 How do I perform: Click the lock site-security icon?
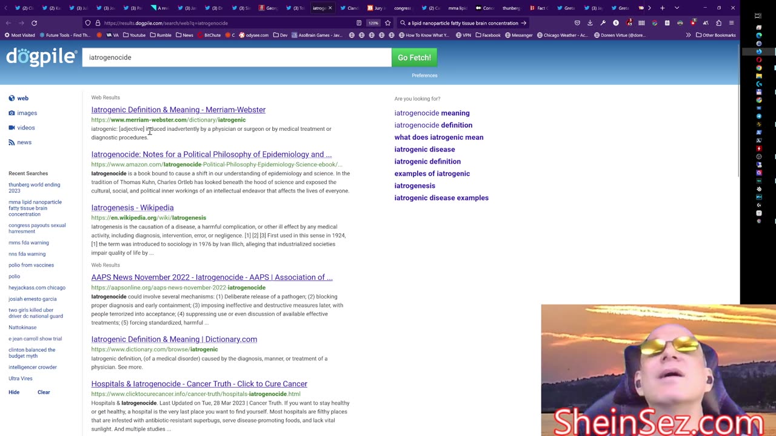coord(98,23)
